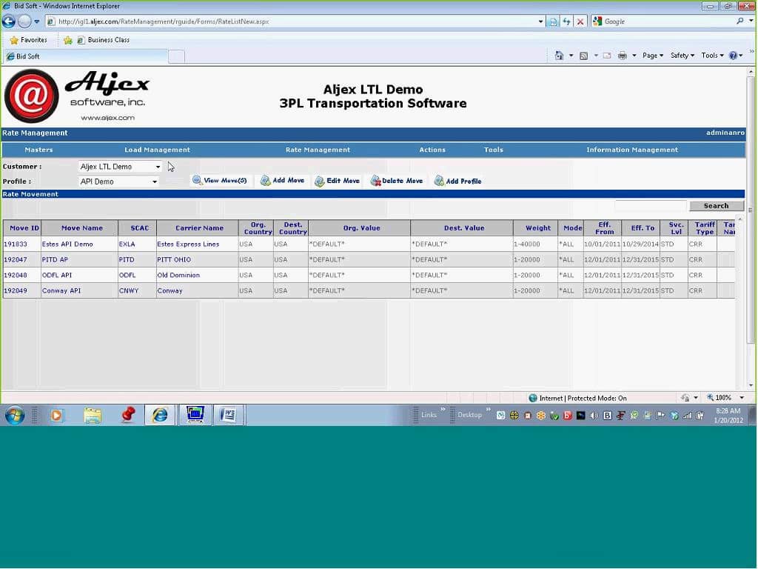Click the Read Mail icon in command bar

(607, 56)
